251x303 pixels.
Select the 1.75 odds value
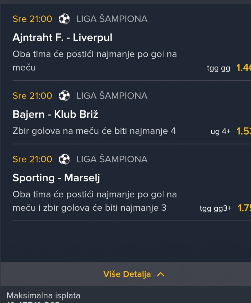pyautogui.click(x=244, y=208)
